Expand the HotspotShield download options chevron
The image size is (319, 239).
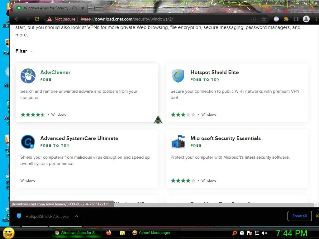(x=77, y=217)
